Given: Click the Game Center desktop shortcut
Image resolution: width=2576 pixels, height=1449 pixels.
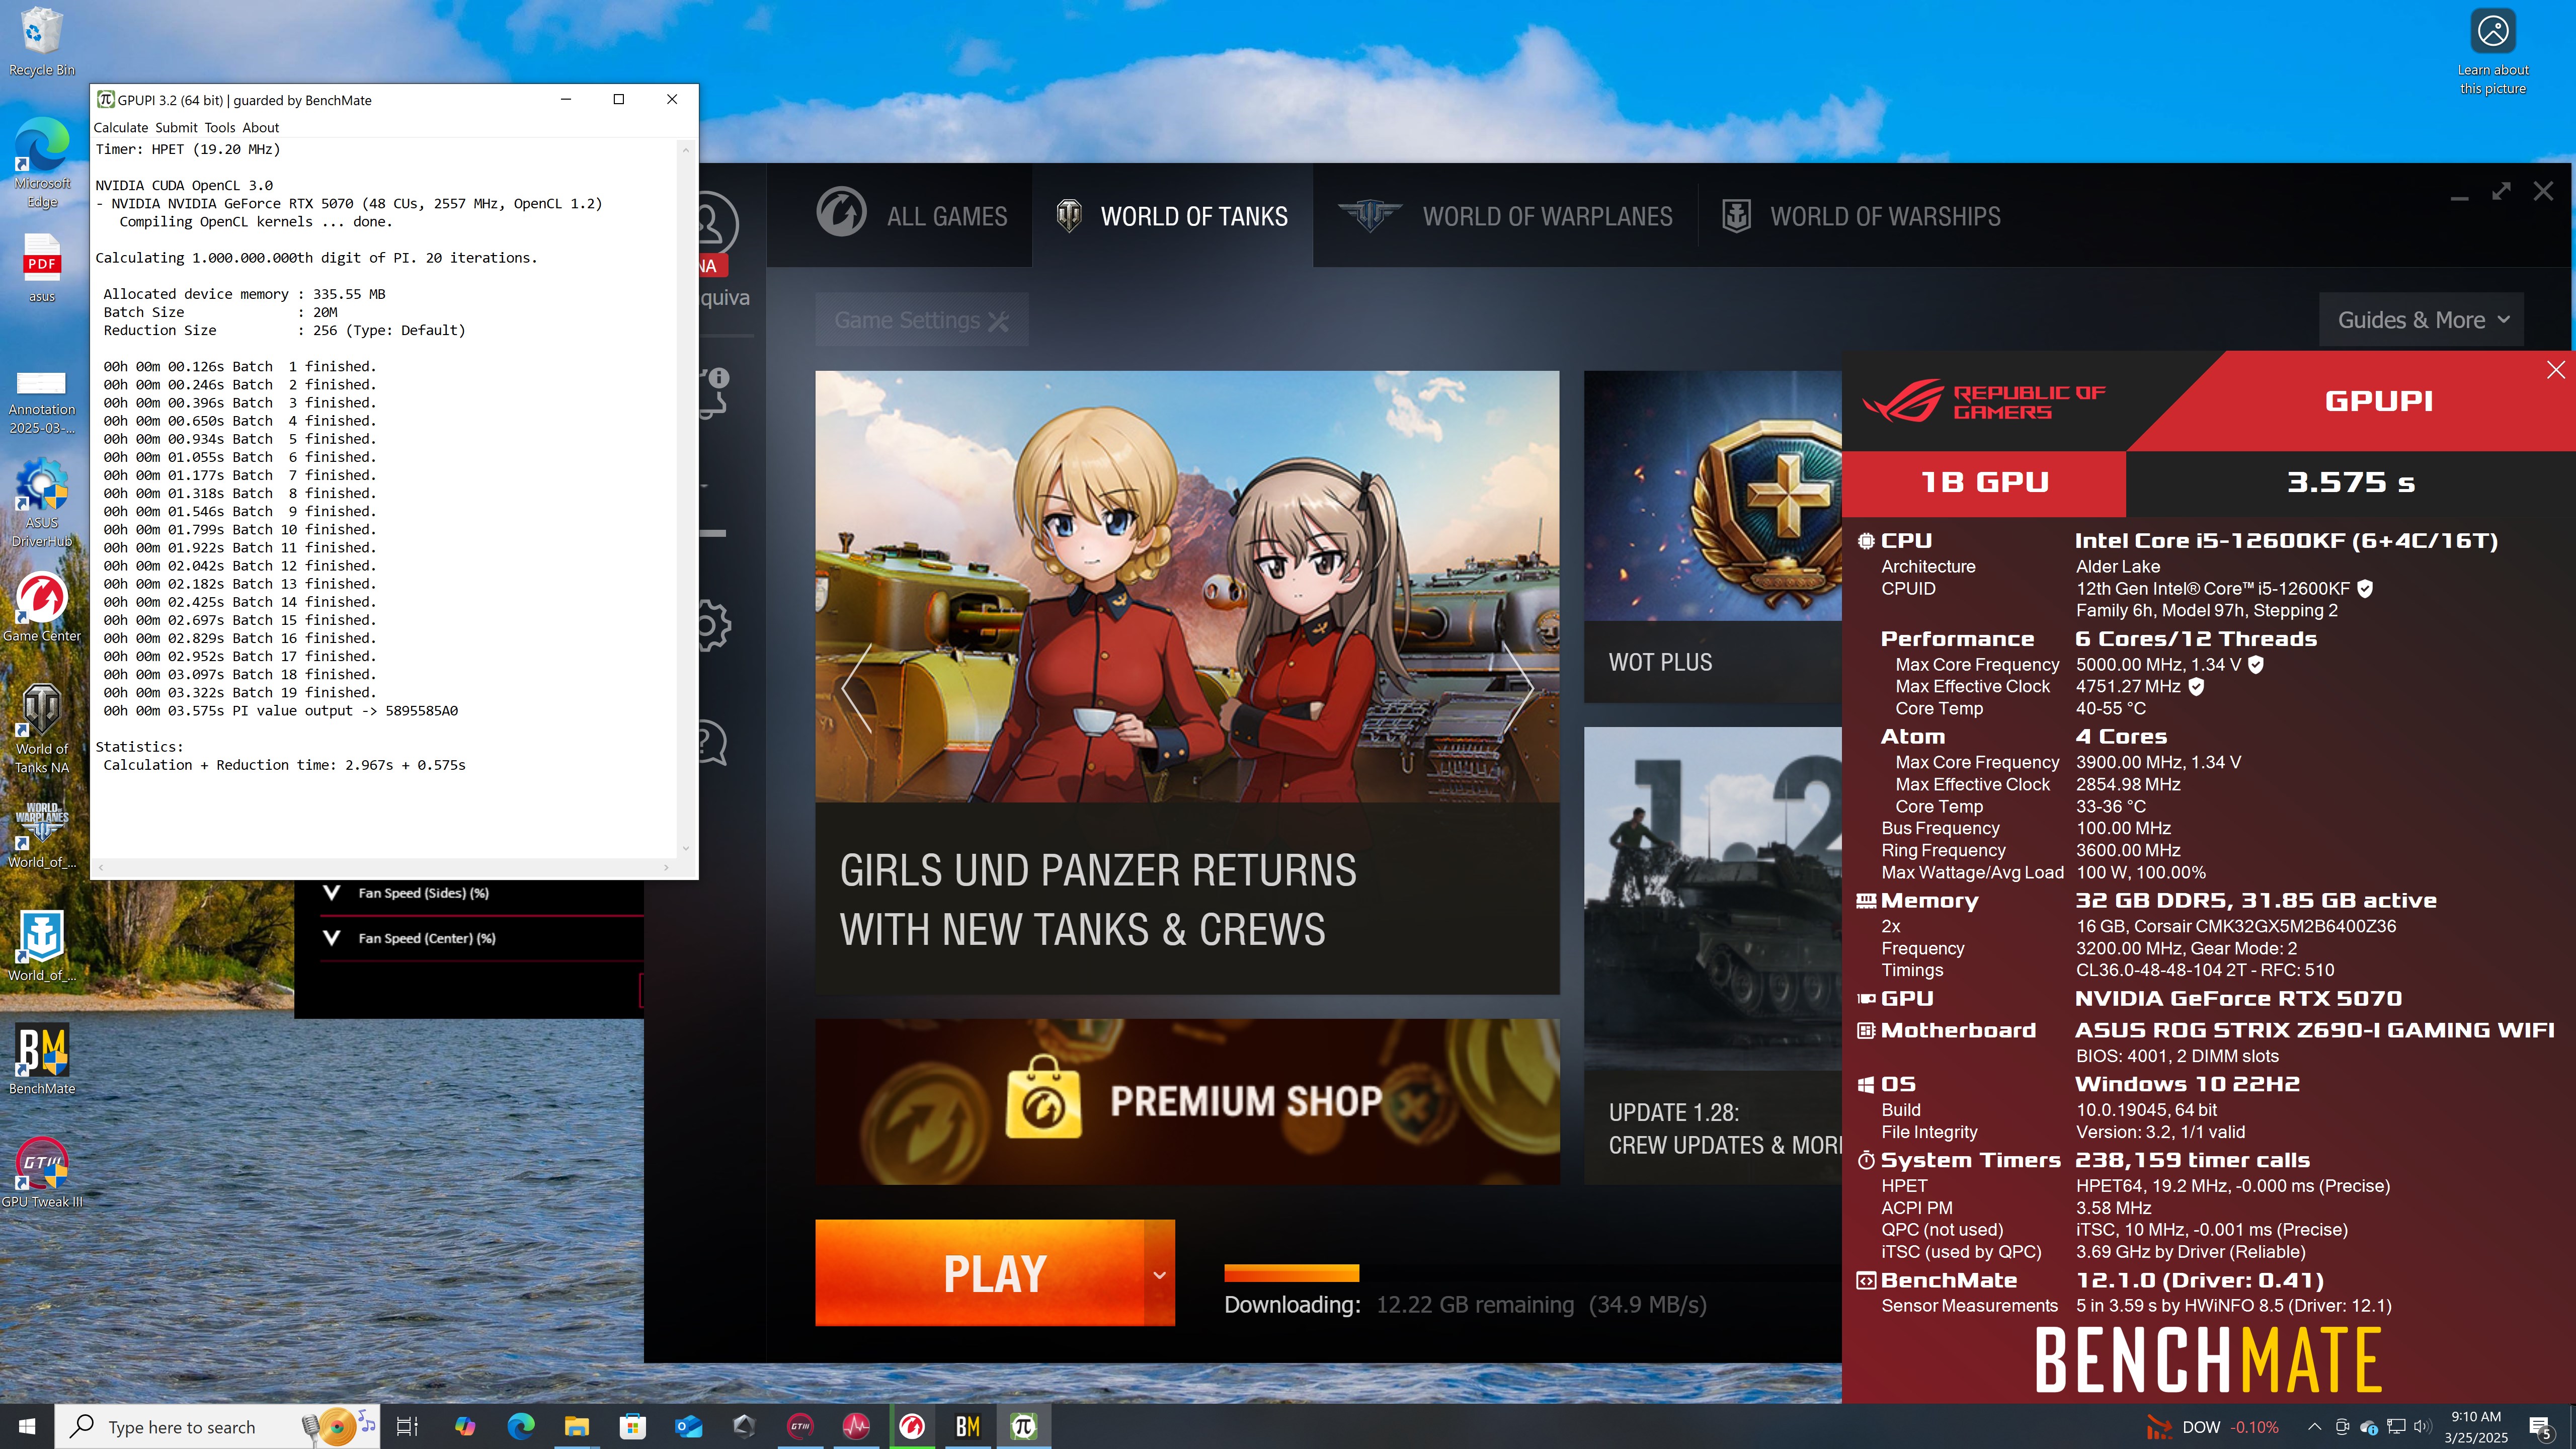Looking at the screenshot, I should [x=41, y=607].
